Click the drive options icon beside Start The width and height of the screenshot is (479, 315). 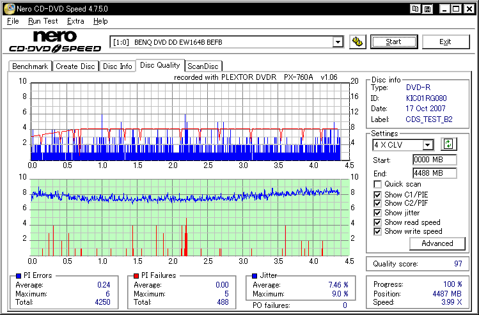[x=358, y=42]
